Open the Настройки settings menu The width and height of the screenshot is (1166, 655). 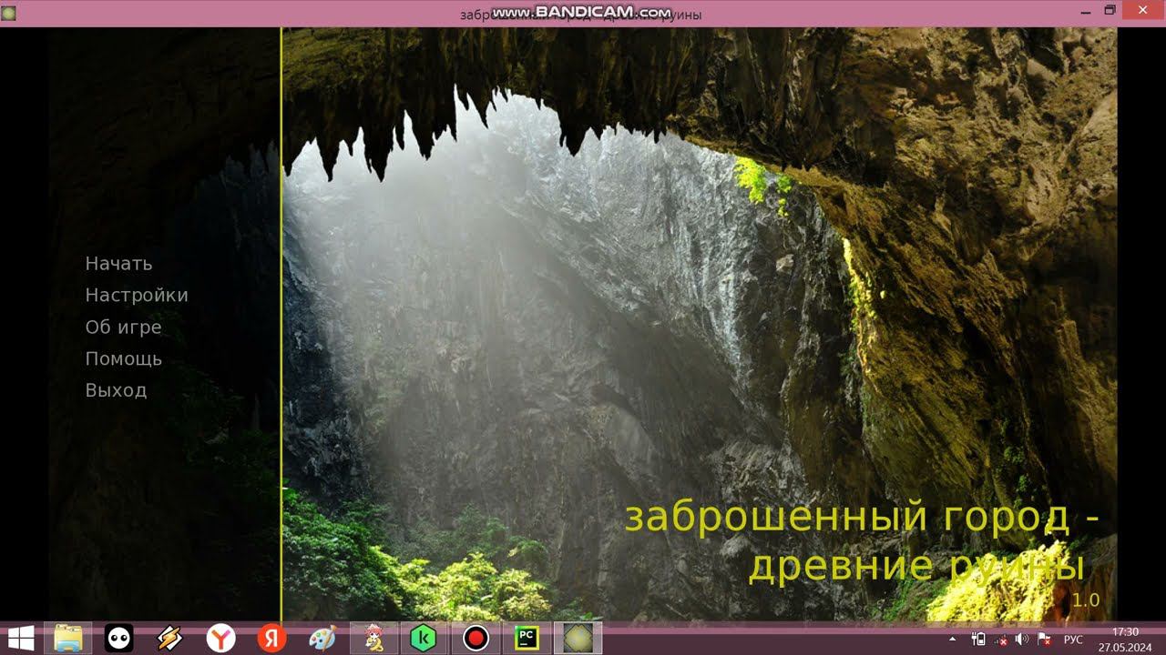(x=137, y=296)
